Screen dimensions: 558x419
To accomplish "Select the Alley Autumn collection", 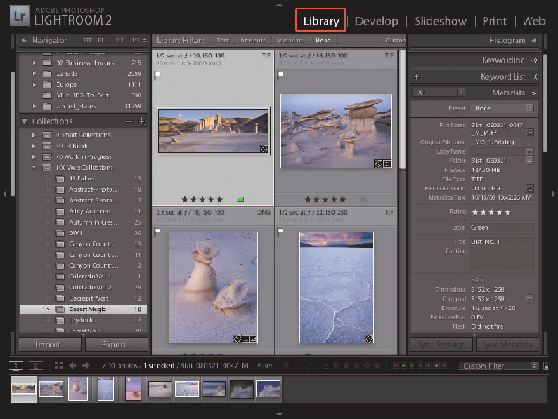I will (83, 211).
